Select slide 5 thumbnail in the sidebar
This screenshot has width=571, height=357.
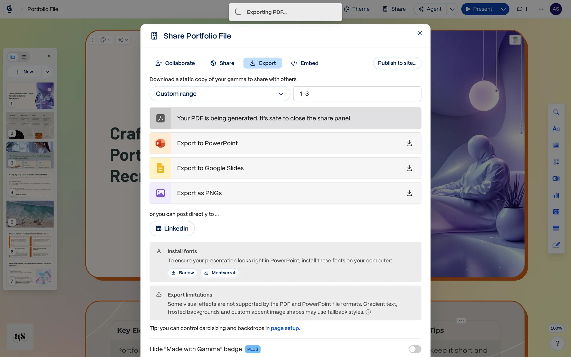[30, 214]
